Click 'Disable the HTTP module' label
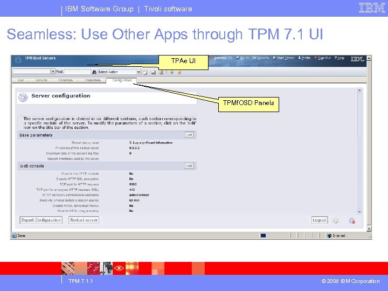This screenshot has height=291, width=388. pyautogui.click(x=80, y=174)
